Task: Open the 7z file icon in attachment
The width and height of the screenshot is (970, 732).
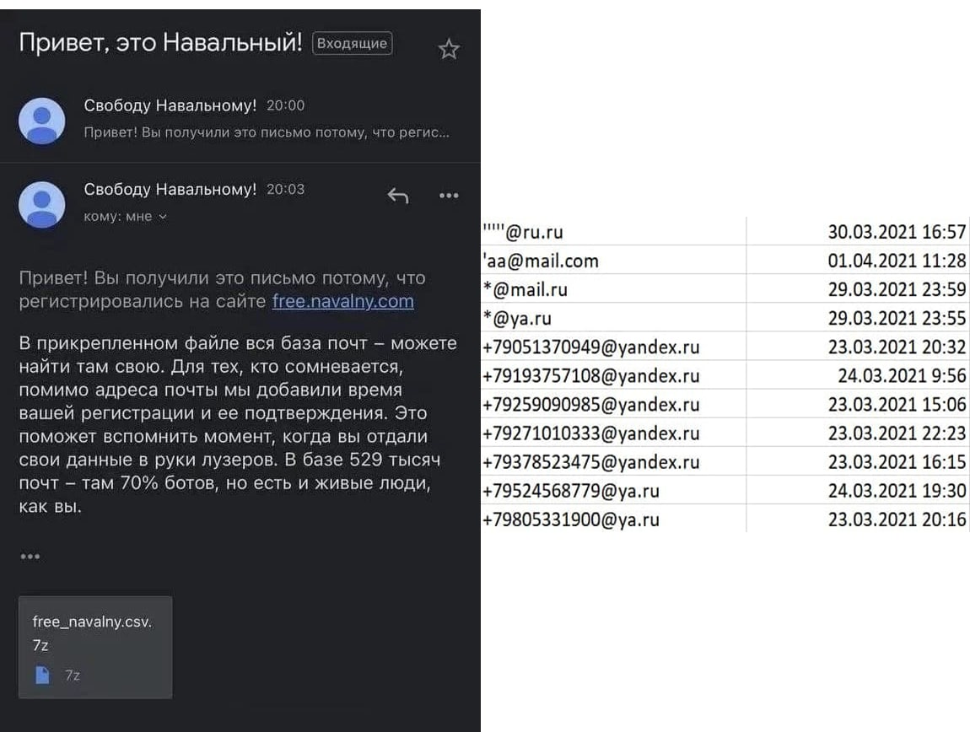Action: [x=42, y=675]
